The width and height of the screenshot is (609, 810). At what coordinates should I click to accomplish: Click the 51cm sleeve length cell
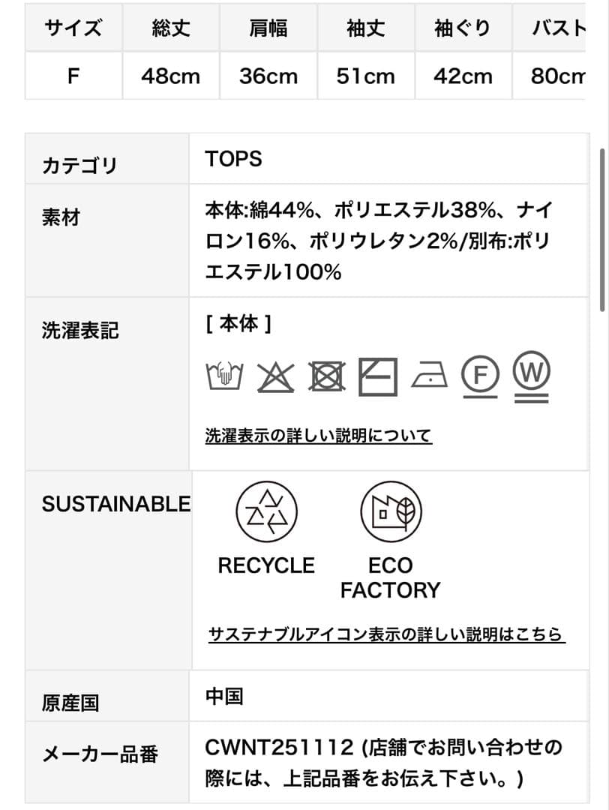click(366, 76)
